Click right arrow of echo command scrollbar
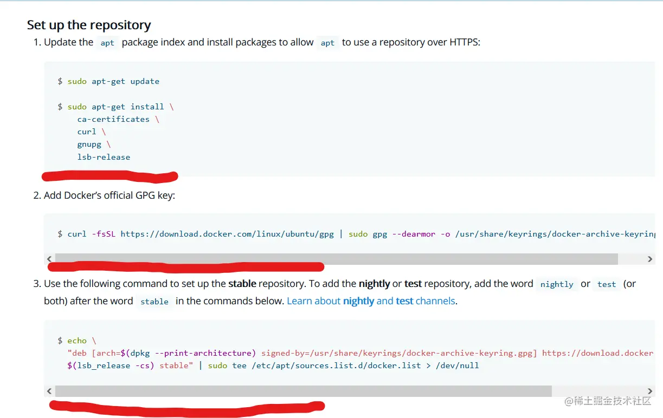 coord(650,391)
